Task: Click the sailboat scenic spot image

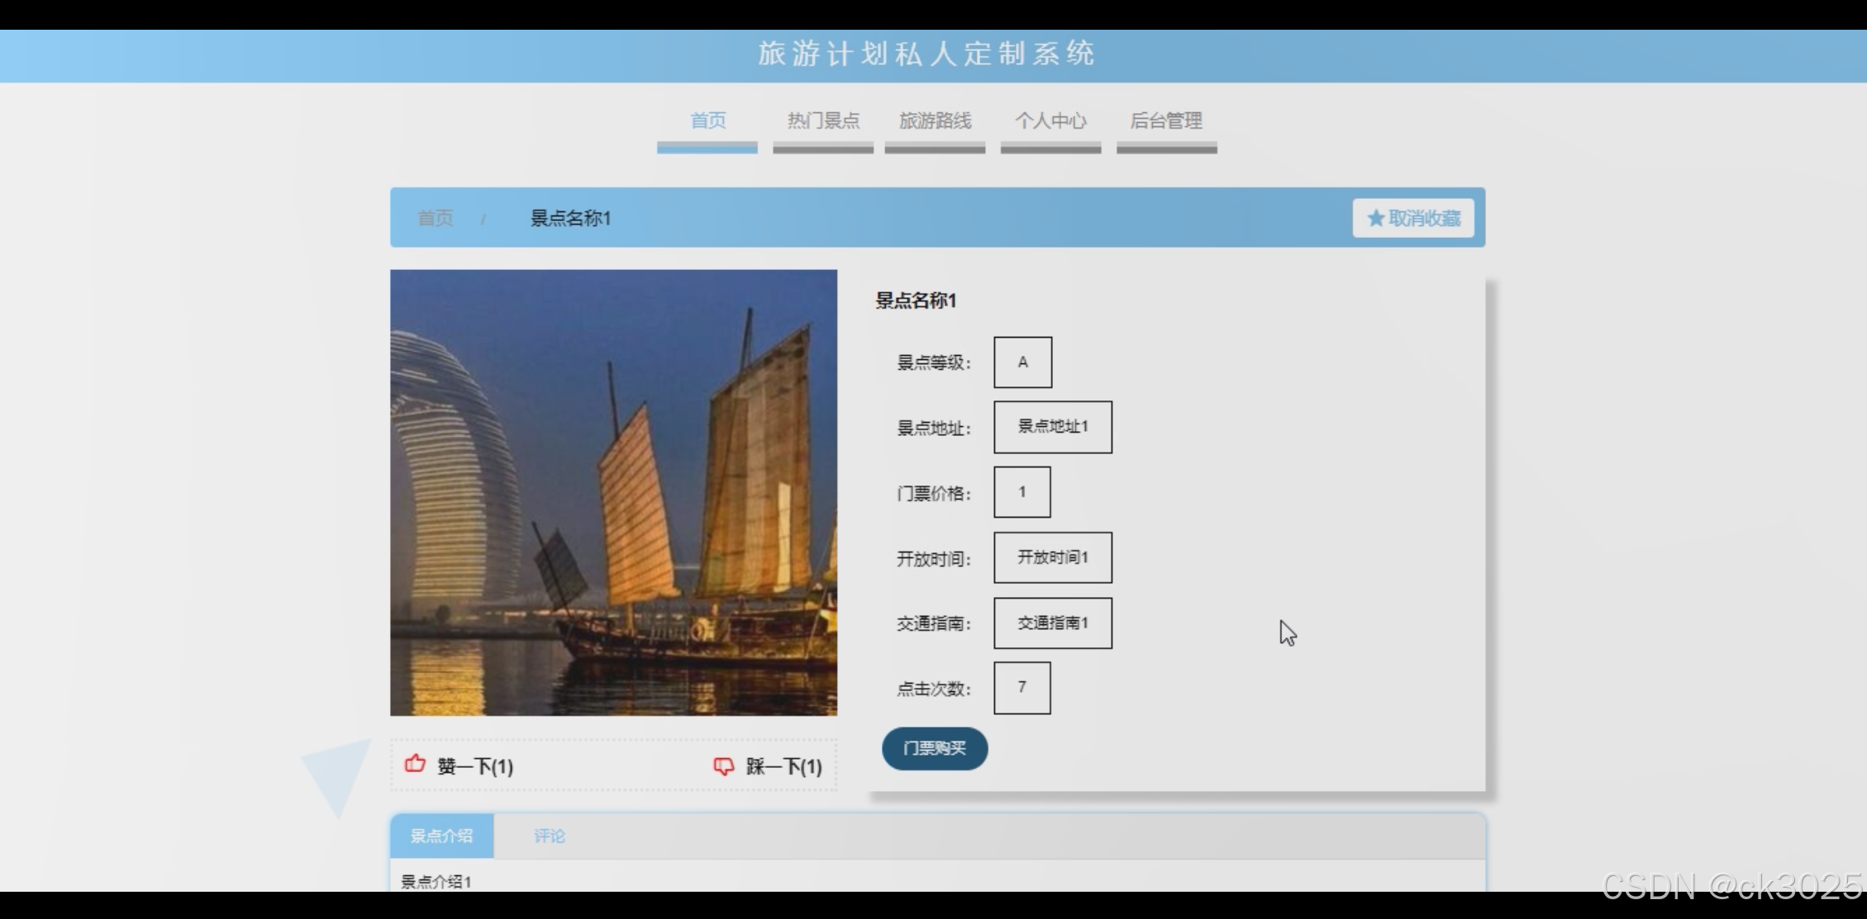Action: 613,492
